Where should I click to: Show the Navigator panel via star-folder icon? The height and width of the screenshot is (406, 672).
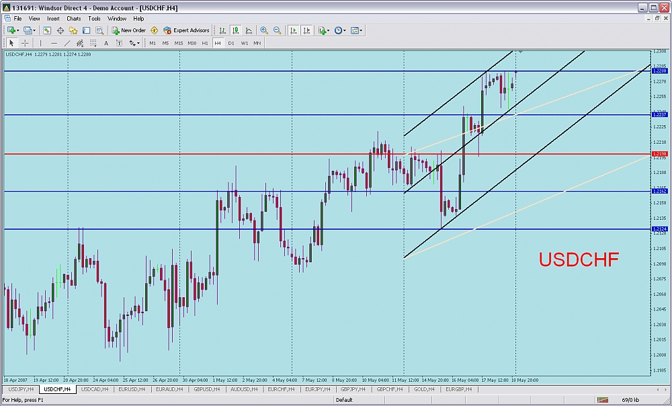[73, 30]
